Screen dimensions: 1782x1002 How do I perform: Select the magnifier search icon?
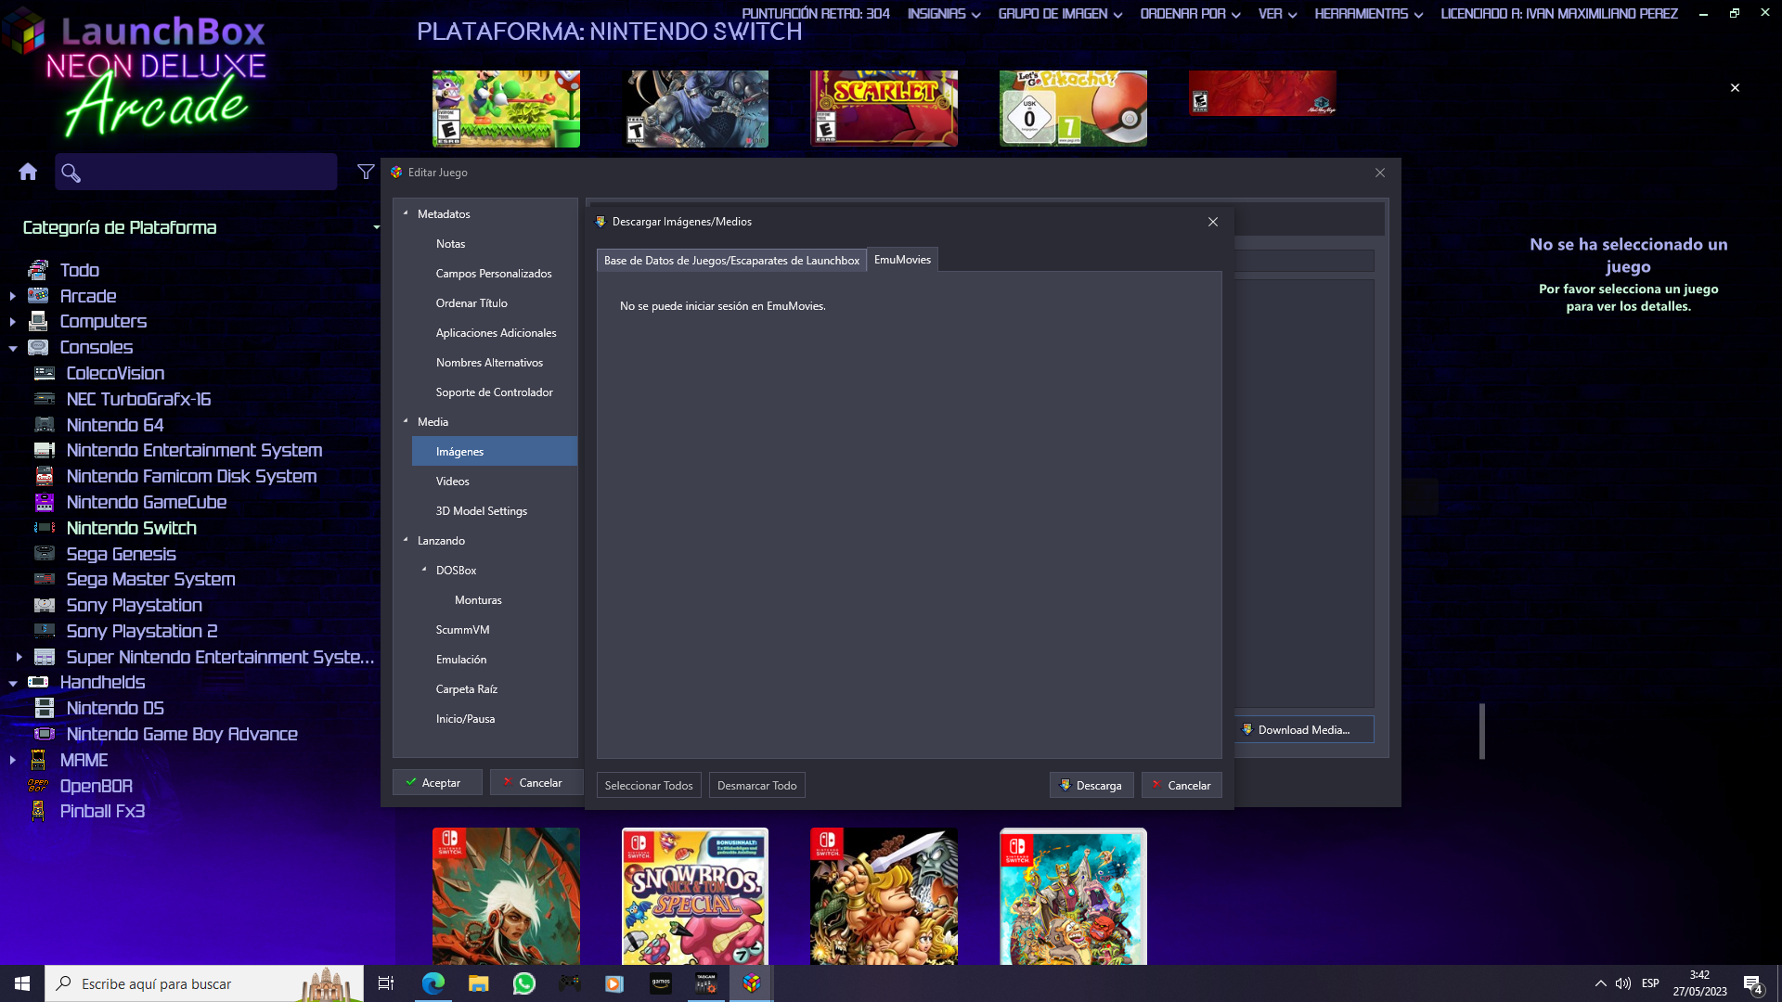pyautogui.click(x=71, y=173)
